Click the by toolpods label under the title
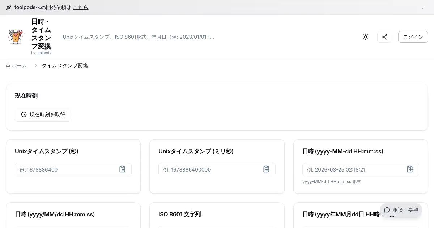The width and height of the screenshot is (434, 228). (x=41, y=53)
